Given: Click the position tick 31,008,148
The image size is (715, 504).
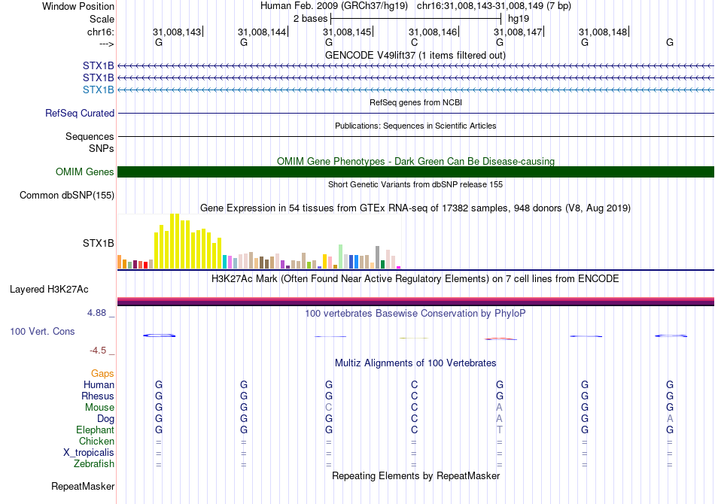Looking at the screenshot, I should click(x=604, y=32).
